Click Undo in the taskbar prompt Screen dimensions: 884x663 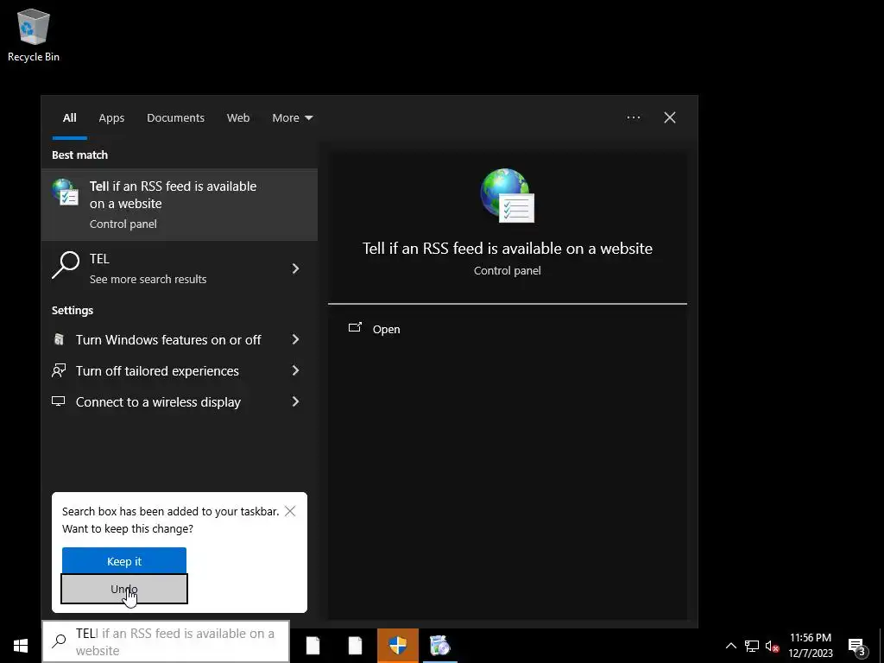124,589
